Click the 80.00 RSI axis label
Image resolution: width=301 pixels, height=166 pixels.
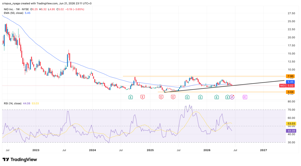[291, 102]
